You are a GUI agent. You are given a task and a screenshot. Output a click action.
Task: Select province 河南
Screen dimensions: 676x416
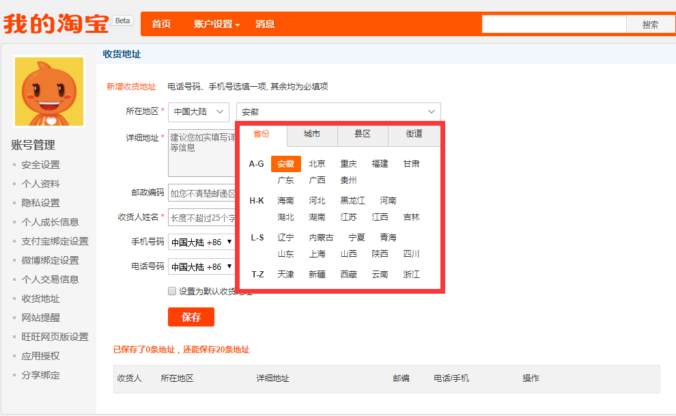(x=388, y=200)
